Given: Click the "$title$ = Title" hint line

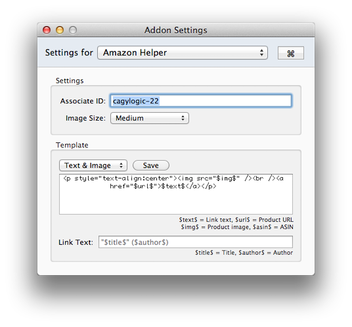Looking at the screenshot, I should [244, 252].
